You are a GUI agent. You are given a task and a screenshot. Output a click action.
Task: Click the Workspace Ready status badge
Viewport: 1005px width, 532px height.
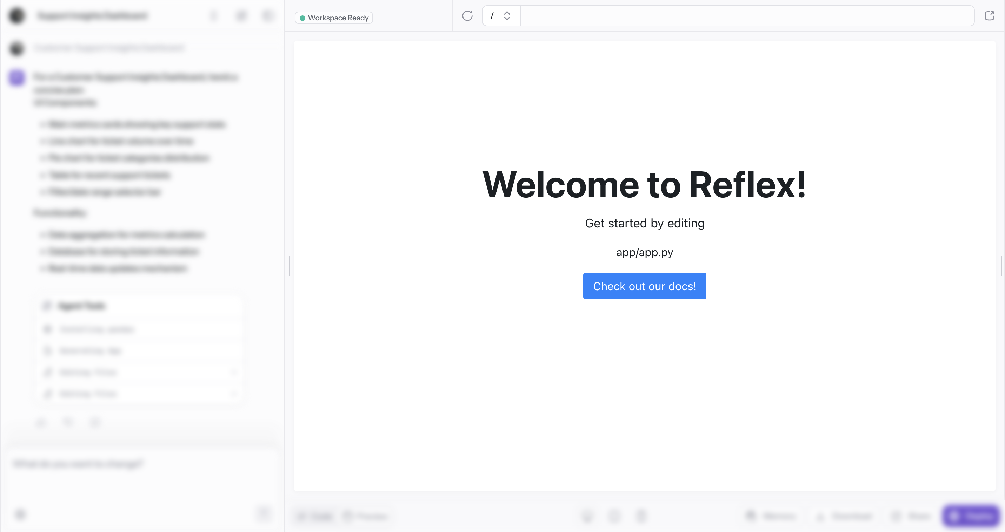tap(334, 18)
